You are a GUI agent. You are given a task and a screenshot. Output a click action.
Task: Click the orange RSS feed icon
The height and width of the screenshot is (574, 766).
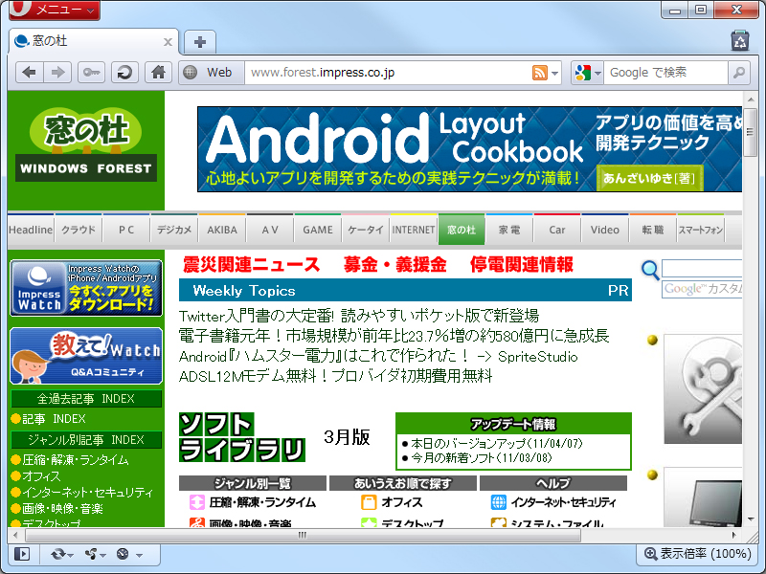click(538, 73)
